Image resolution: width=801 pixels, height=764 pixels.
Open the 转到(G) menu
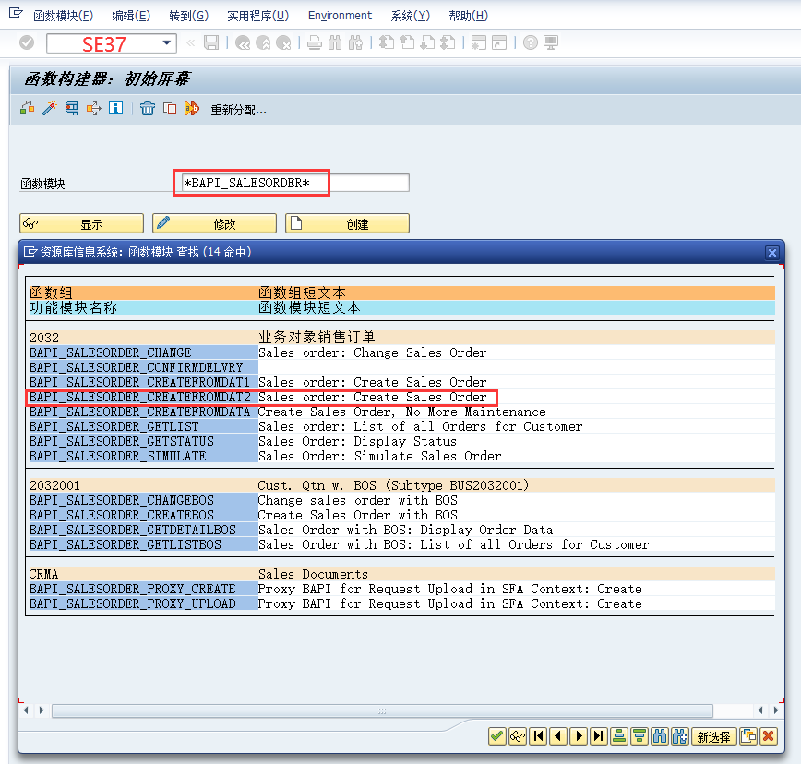click(x=189, y=16)
